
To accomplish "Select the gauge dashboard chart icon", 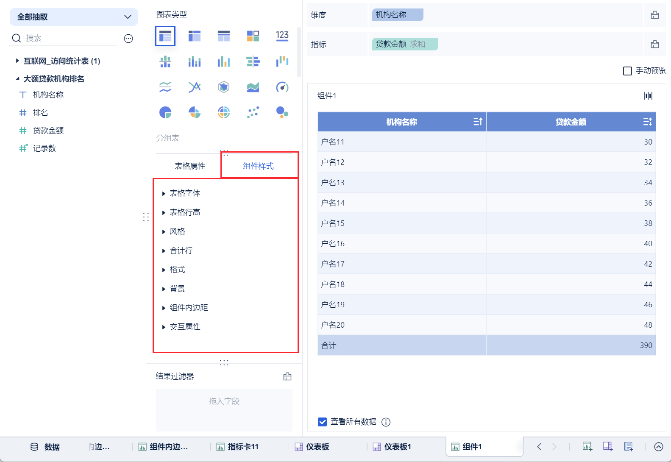I will click(x=282, y=87).
